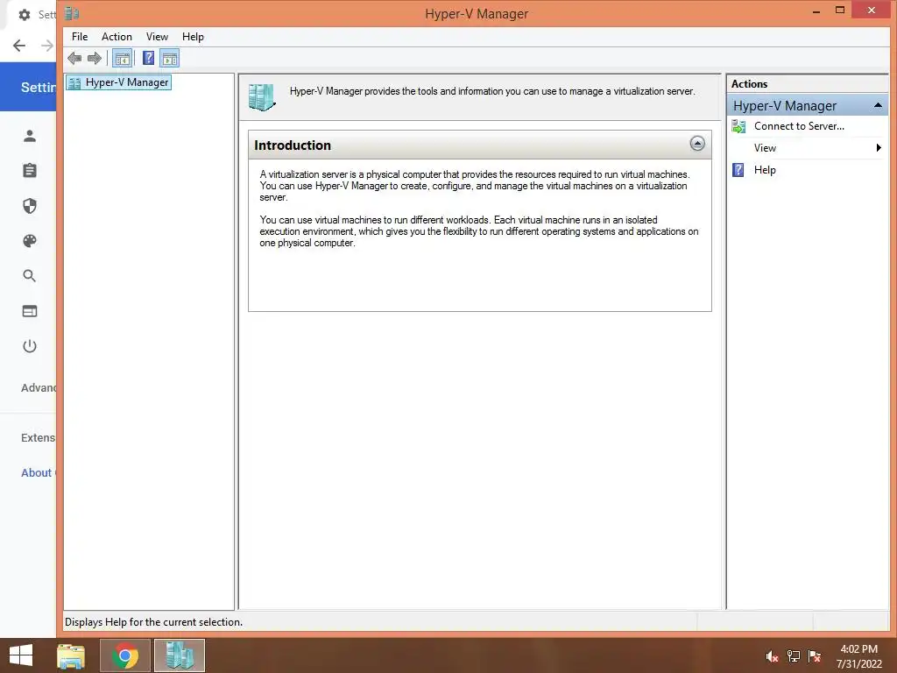This screenshot has width=897, height=673.
Task: Click the network tray icon
Action: point(794,656)
